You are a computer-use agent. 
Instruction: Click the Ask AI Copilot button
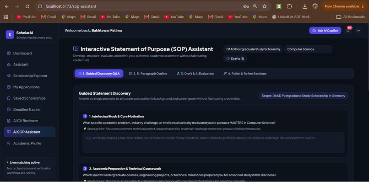325,30
